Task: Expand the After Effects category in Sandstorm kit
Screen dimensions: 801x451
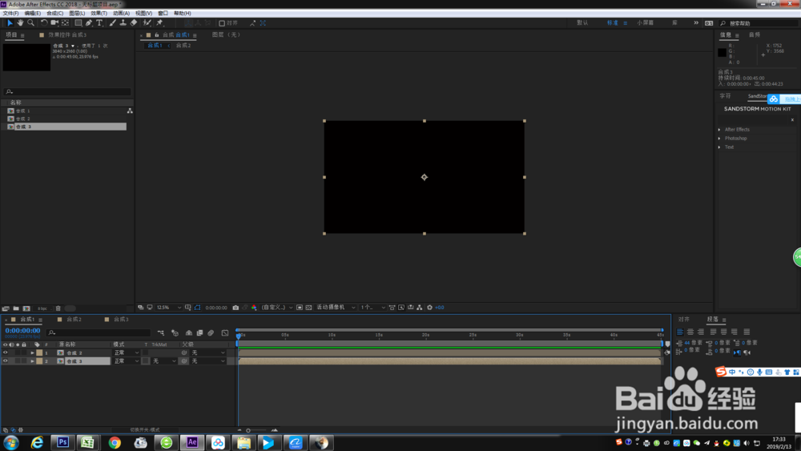Action: click(719, 130)
